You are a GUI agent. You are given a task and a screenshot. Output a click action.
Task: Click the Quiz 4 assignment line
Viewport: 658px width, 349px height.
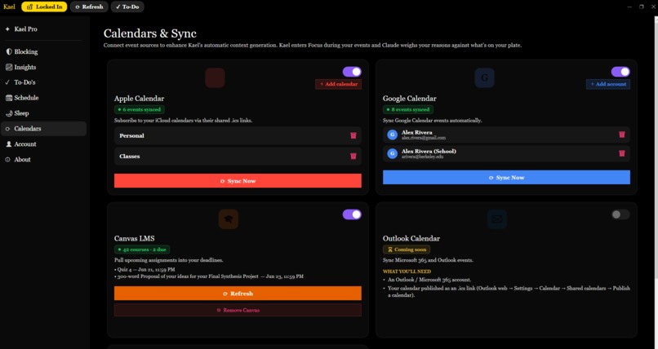(144, 269)
